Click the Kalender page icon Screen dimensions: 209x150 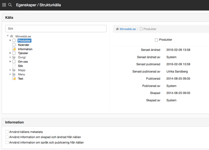pos(14,45)
